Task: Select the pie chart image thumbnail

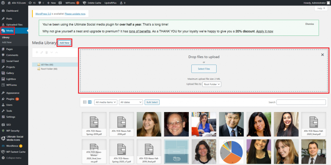Action: pos(231,152)
